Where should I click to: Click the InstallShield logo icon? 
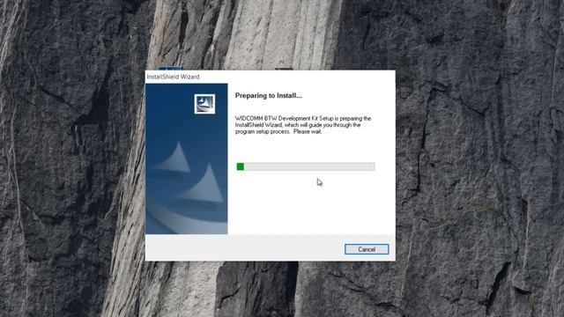[204, 104]
